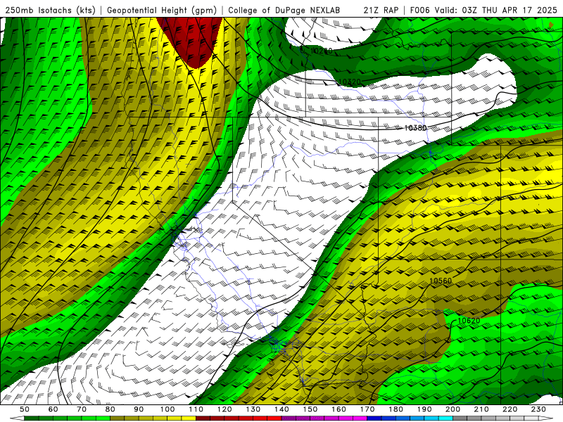Viewport: 563px width, 422px height.
Task: Click the 100 value on the color scale
Action: click(167, 409)
